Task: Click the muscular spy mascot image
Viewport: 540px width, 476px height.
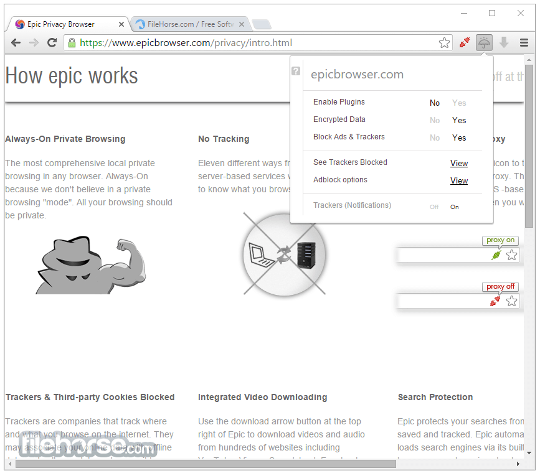Action: click(x=90, y=264)
